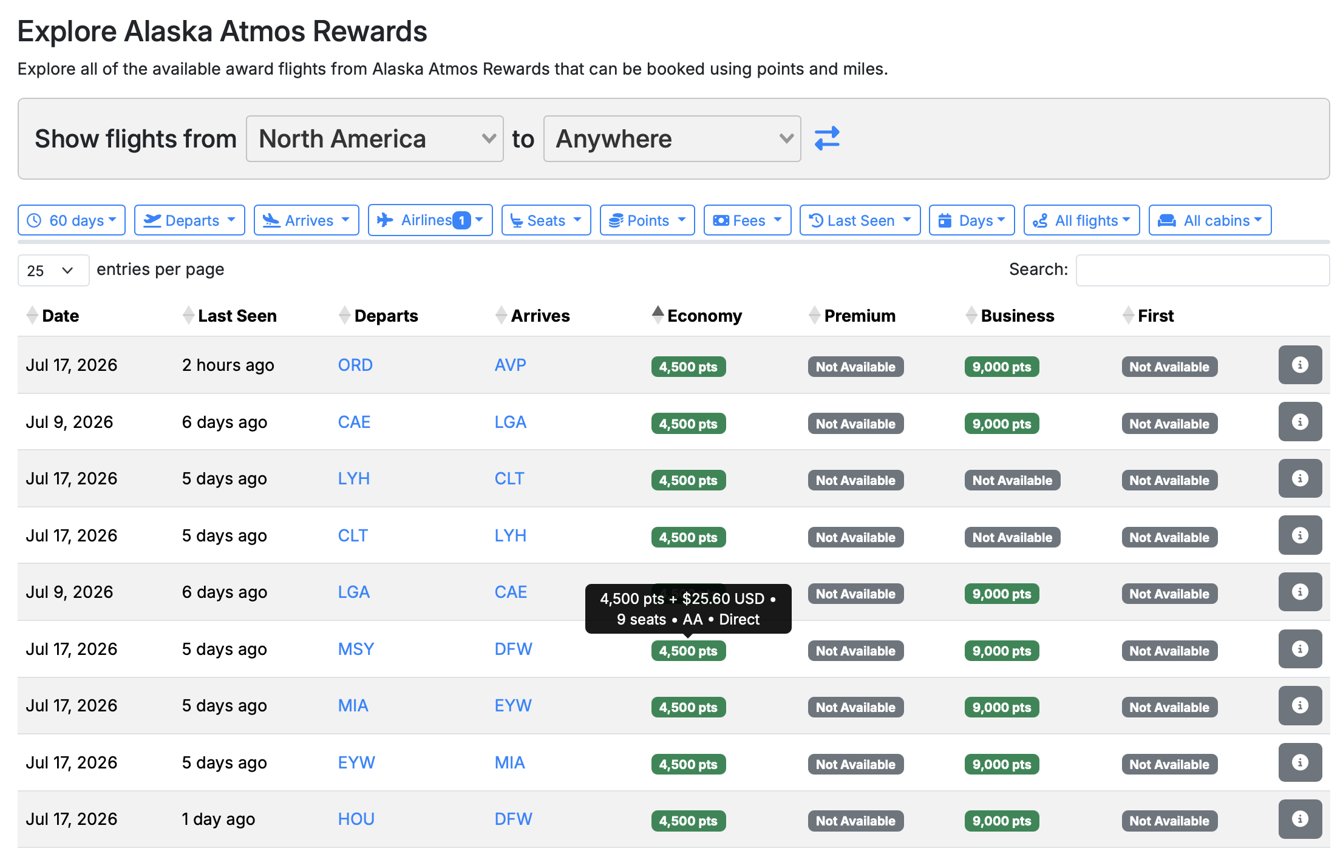Open ORD departure airport link
The width and height of the screenshot is (1343, 851).
point(355,365)
